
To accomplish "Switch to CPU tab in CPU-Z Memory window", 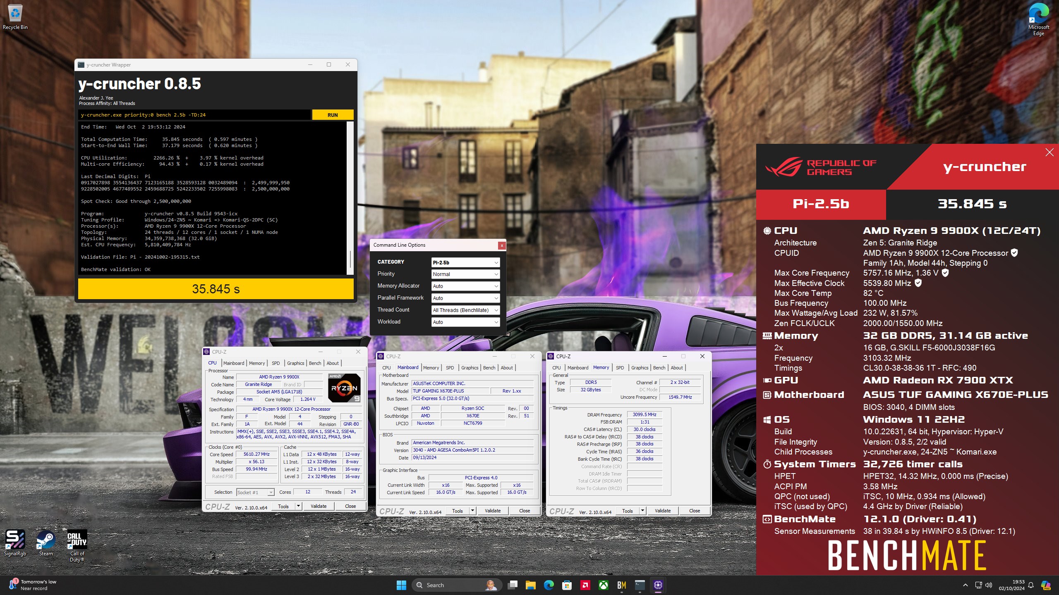I will [x=556, y=368].
